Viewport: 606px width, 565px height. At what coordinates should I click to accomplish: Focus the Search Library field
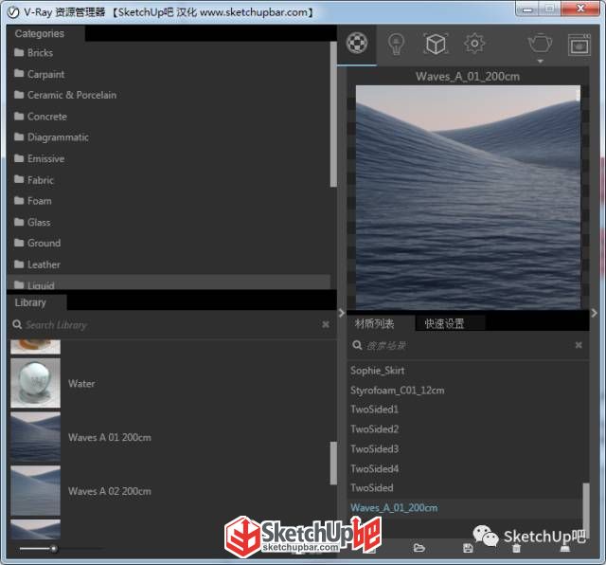[170, 324]
